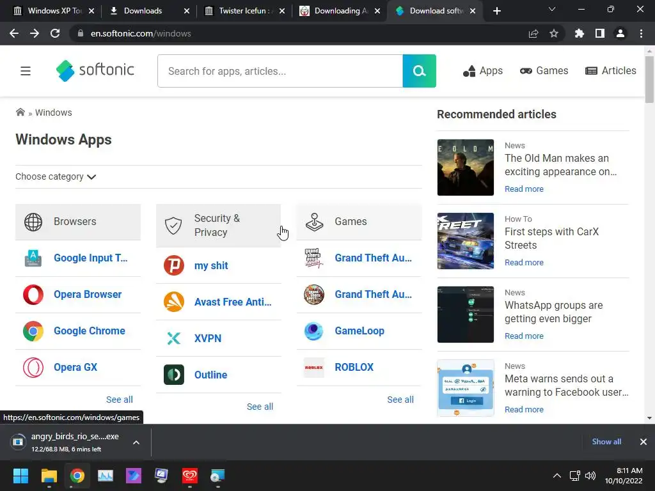Open File Explorer from the taskbar
Screen dimensions: 655x491
[x=49, y=476]
